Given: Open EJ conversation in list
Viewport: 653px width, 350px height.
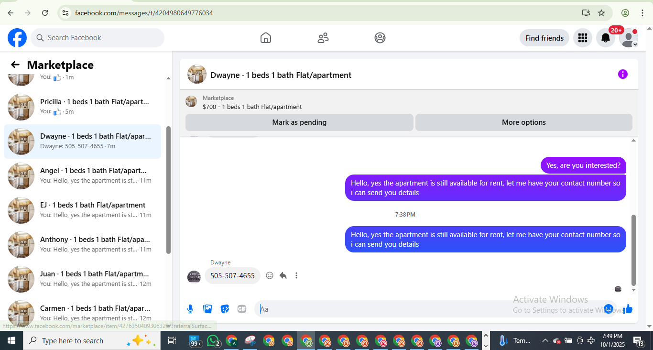Looking at the screenshot, I should [82, 210].
